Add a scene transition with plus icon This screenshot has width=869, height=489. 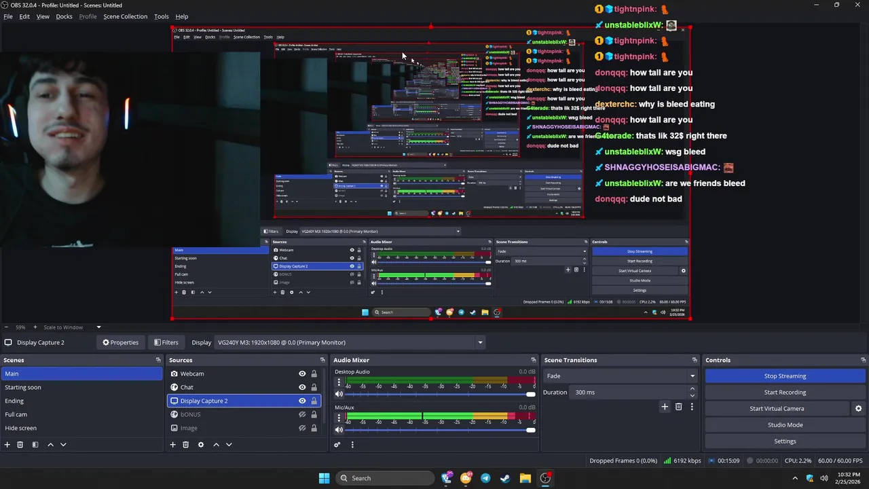(x=665, y=406)
